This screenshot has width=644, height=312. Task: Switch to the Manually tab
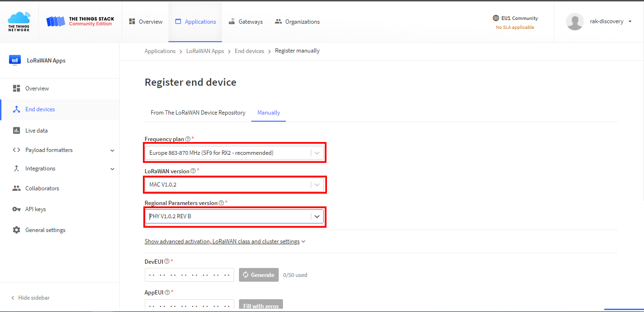click(x=268, y=113)
